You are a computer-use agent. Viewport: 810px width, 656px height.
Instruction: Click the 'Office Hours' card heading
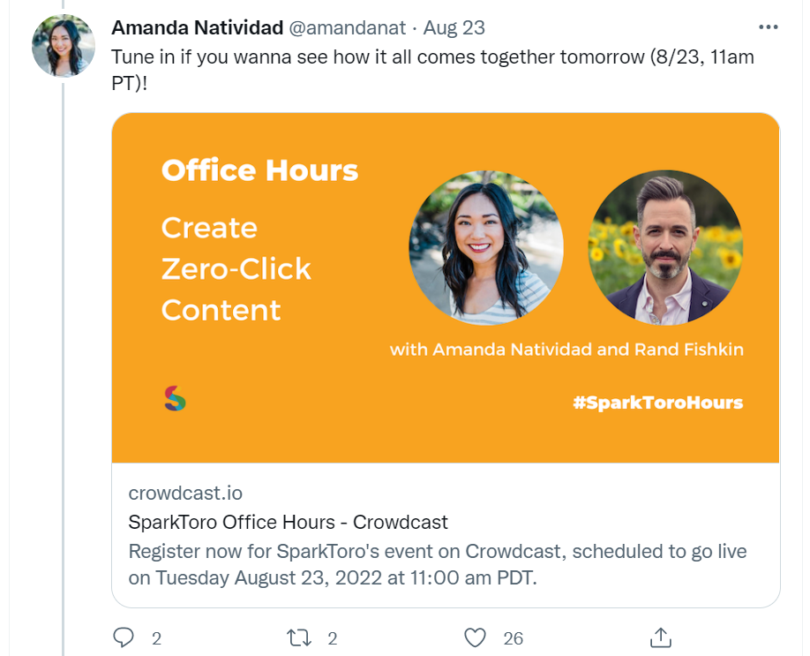pyautogui.click(x=259, y=170)
